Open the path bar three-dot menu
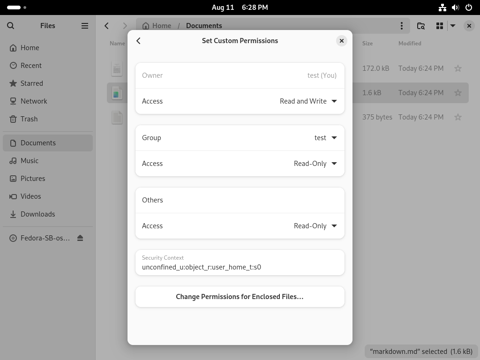The image size is (480, 360). click(402, 26)
